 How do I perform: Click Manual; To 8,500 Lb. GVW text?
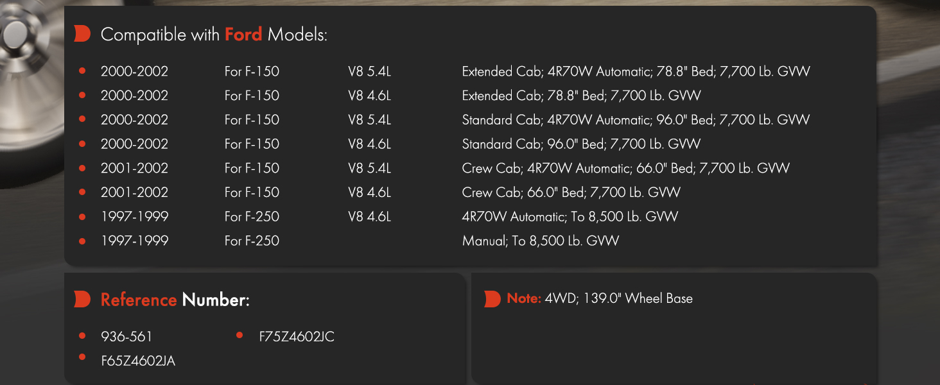tap(541, 241)
